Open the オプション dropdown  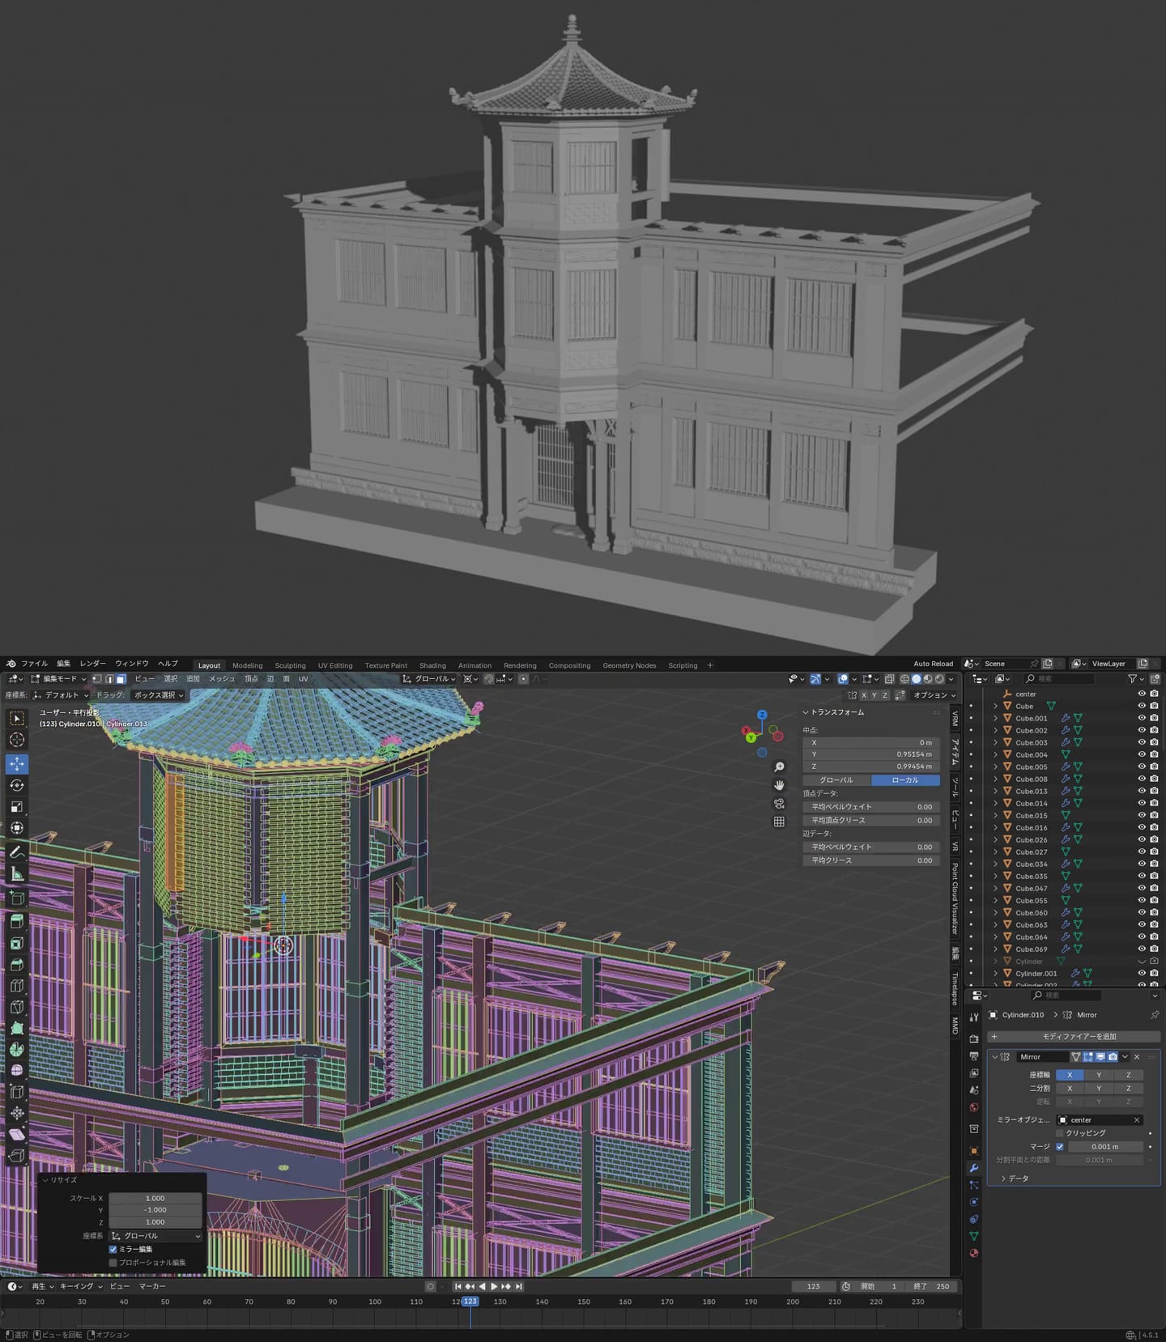(934, 694)
